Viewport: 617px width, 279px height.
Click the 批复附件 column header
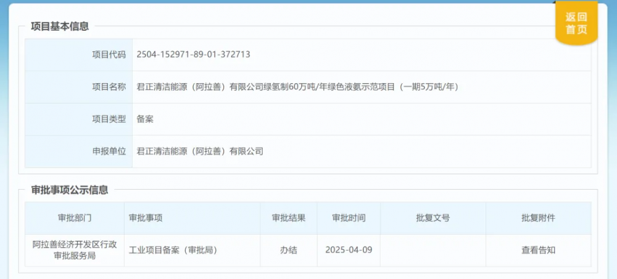[538, 218]
